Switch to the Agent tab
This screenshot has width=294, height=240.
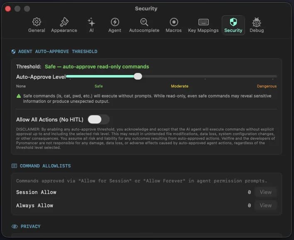(x=115, y=25)
